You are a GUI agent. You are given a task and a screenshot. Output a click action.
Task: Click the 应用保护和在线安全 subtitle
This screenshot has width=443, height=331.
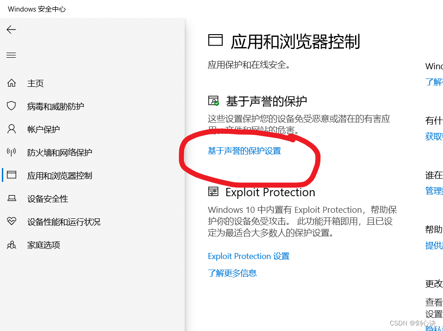[x=249, y=65]
